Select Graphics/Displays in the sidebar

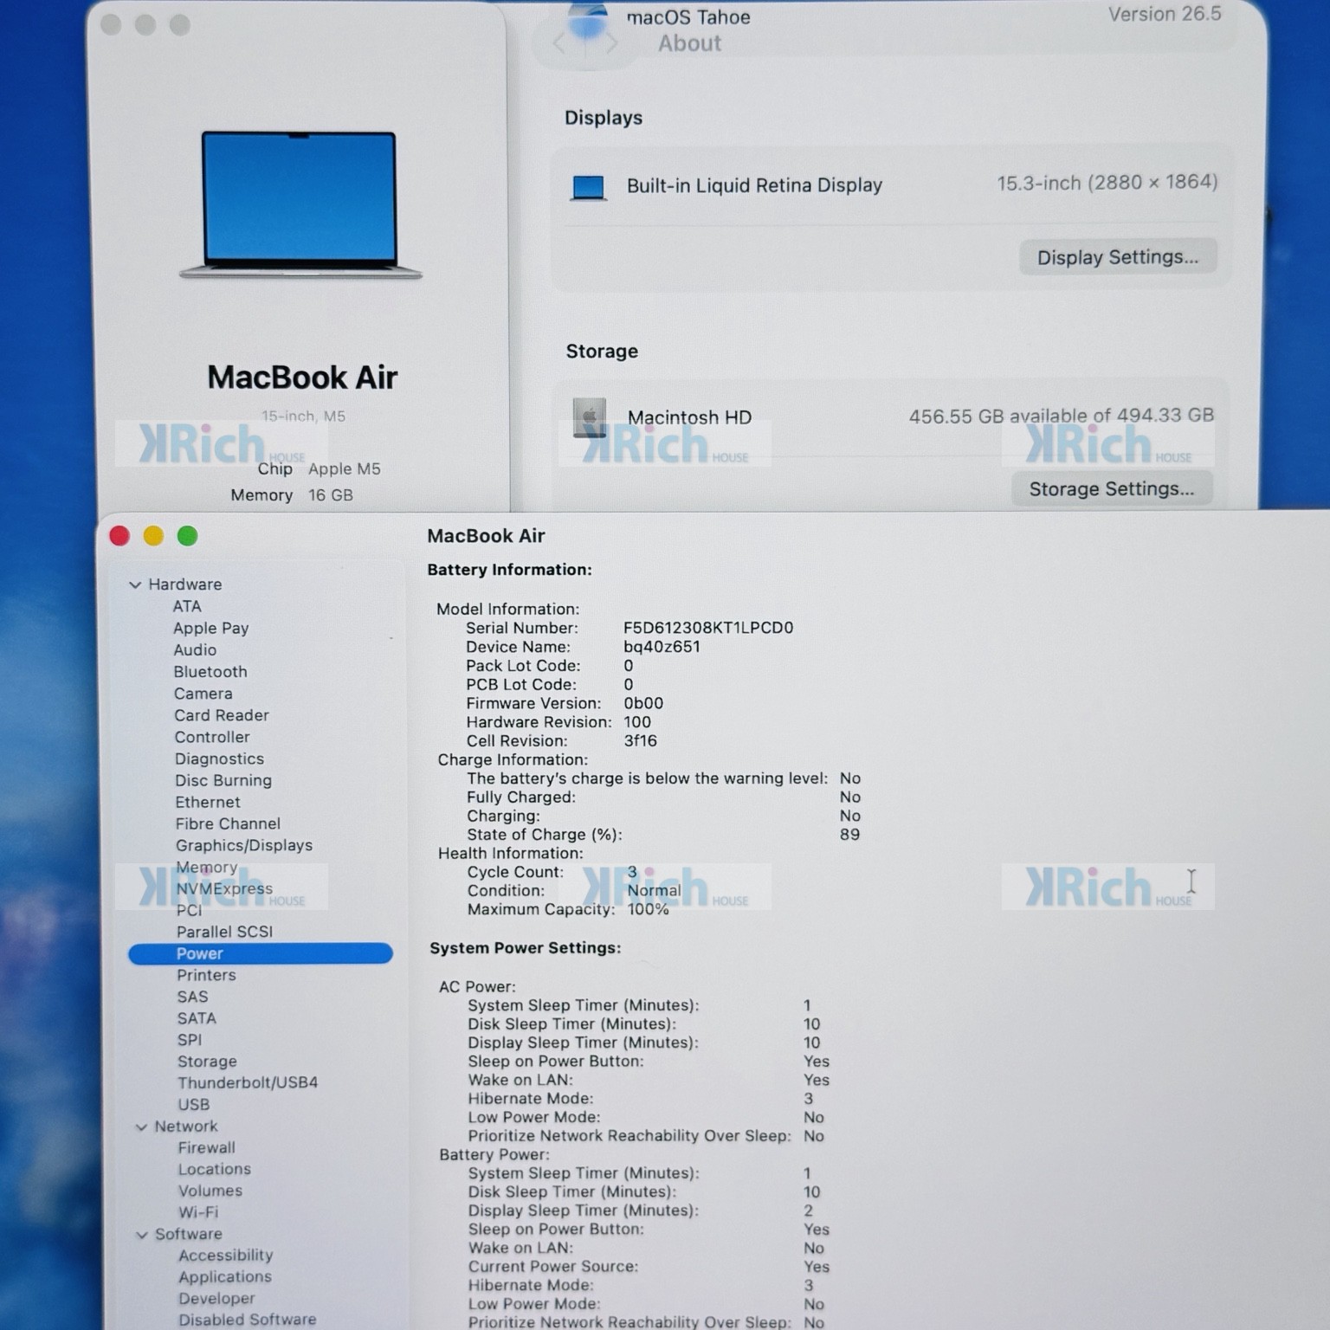pos(244,846)
